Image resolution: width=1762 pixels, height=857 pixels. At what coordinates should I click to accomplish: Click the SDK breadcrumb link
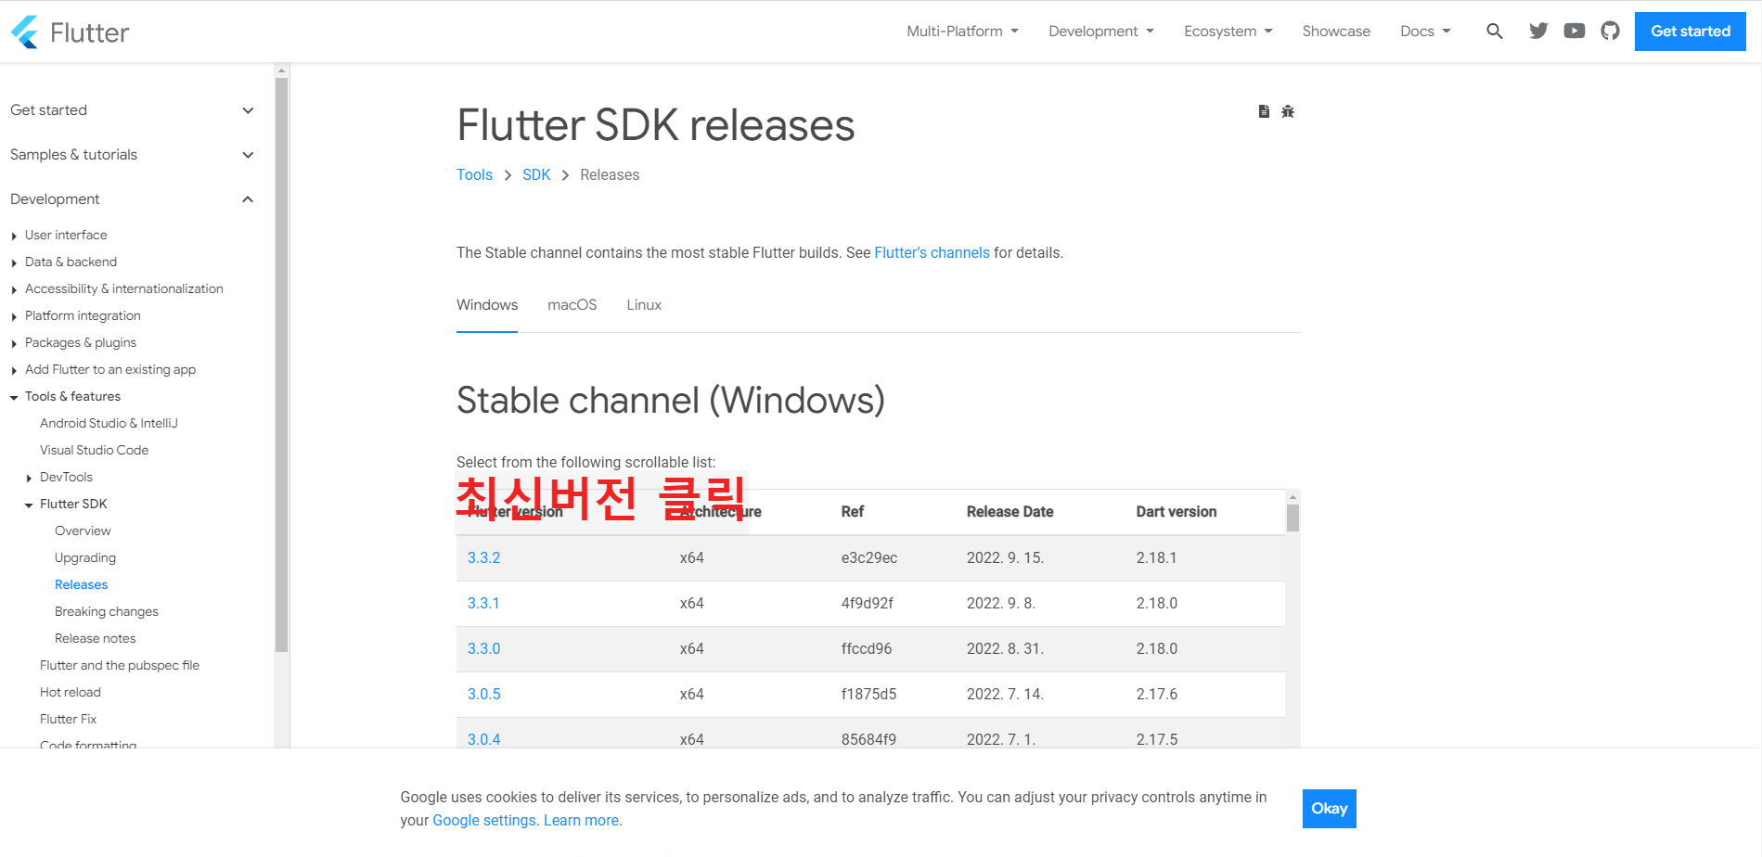tap(536, 174)
